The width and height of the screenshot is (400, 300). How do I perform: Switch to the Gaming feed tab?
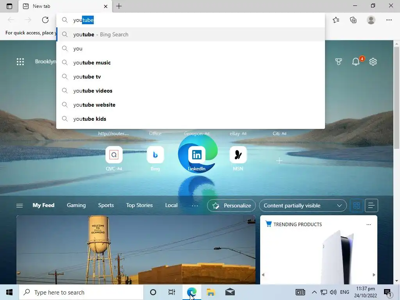click(x=76, y=205)
